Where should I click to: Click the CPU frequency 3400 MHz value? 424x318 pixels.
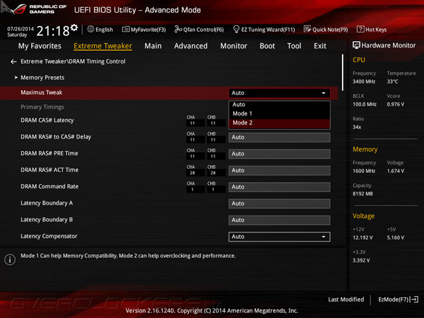tap(364, 81)
